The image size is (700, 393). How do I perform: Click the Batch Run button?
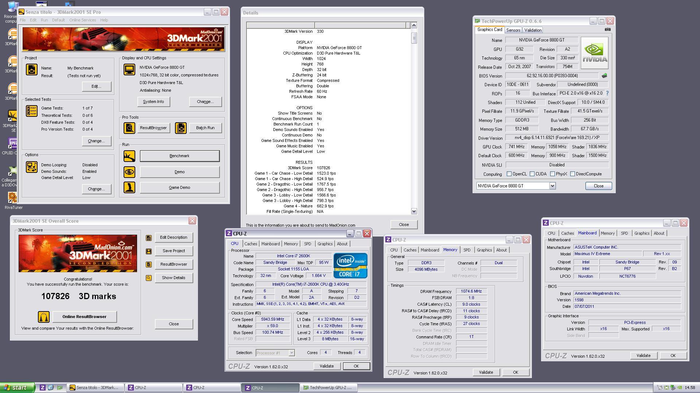click(205, 128)
